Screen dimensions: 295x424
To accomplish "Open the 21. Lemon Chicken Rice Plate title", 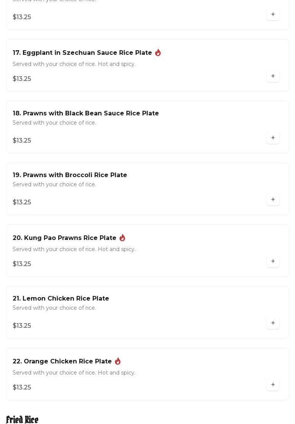I will (61, 299).
